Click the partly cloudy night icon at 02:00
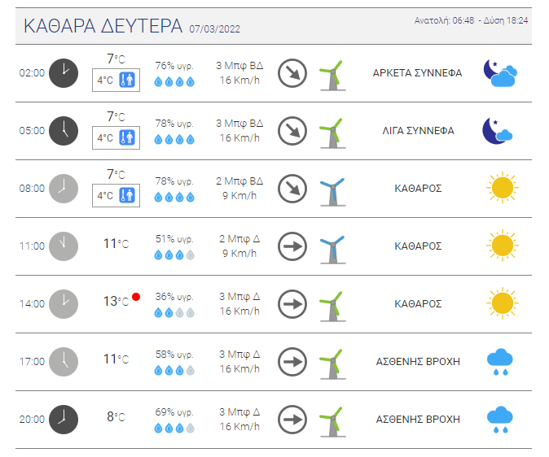The width and height of the screenshot is (549, 457). 501,73
